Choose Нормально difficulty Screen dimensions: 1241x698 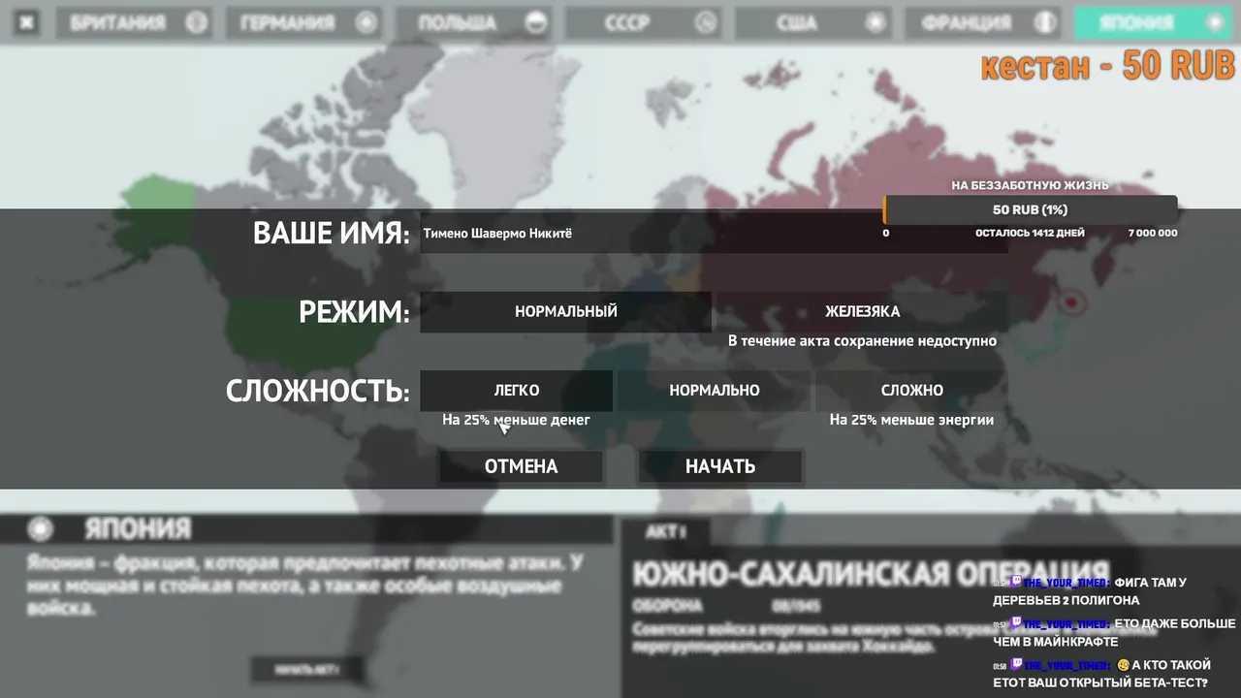[715, 391]
